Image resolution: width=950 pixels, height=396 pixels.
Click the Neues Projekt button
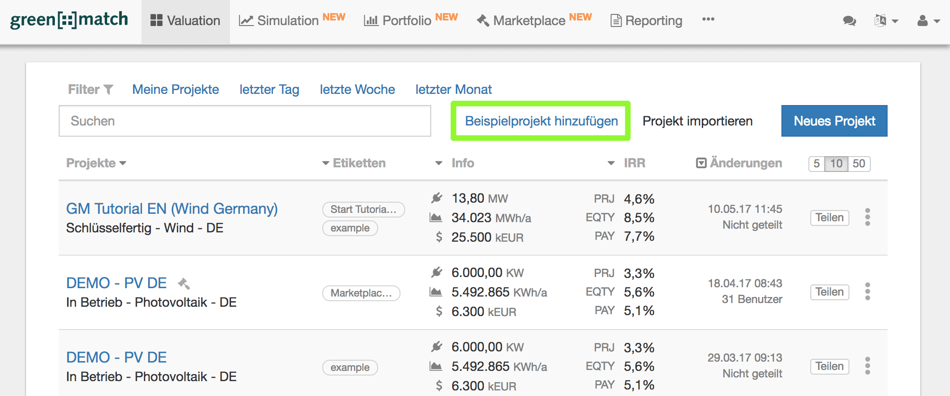[834, 121]
